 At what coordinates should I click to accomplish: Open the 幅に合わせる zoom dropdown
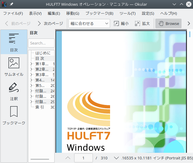(89, 23)
